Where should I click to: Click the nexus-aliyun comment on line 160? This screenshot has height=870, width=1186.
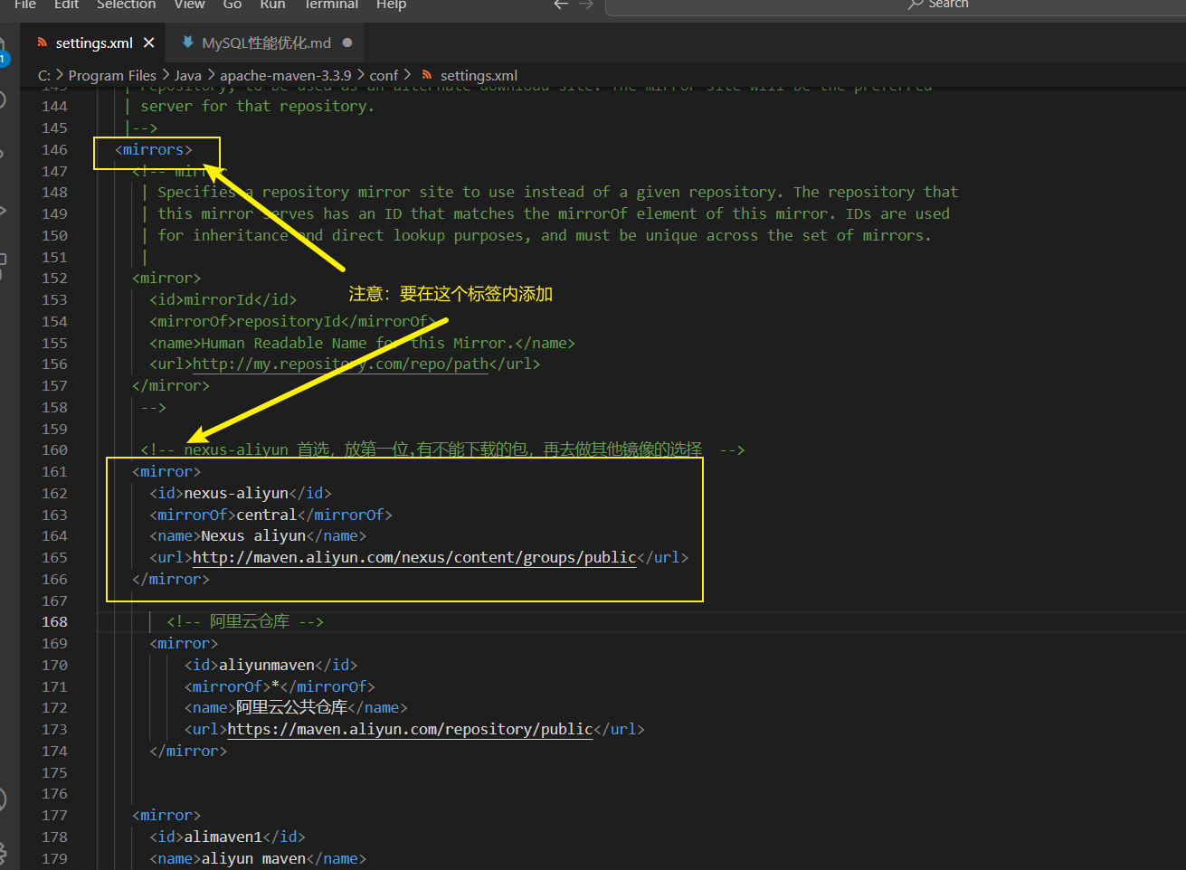[442, 450]
